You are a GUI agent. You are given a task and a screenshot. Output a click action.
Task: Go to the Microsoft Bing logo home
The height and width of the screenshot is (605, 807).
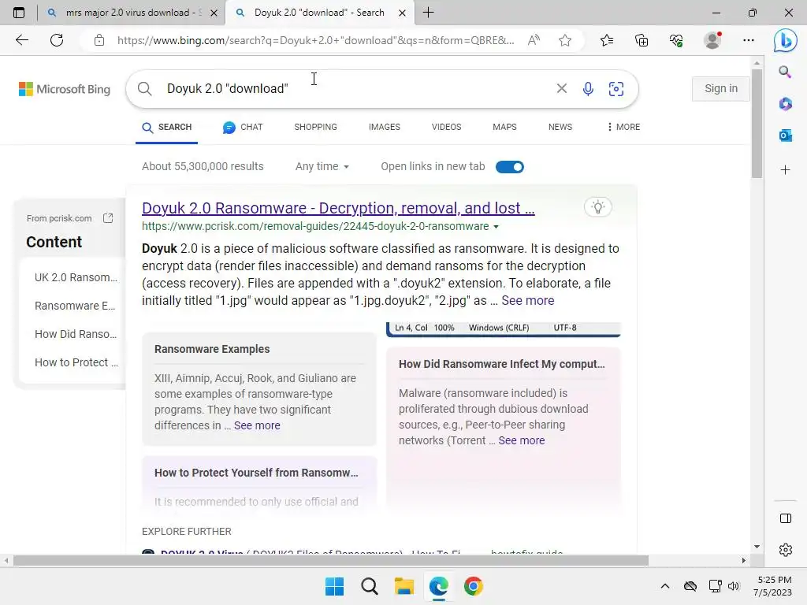pos(65,89)
